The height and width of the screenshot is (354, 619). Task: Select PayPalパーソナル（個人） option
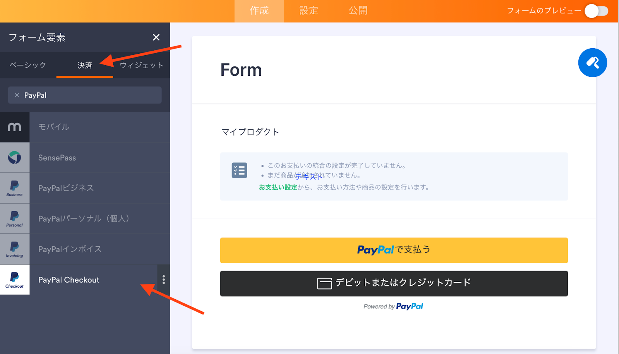tap(85, 218)
